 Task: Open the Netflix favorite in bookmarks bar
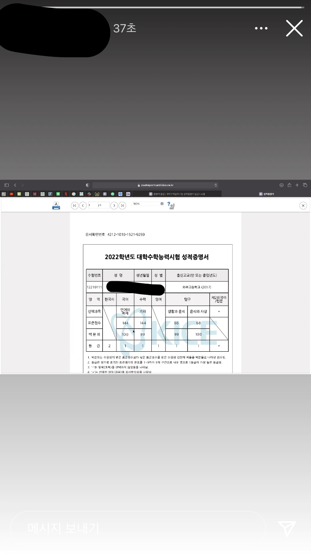click(x=66, y=194)
